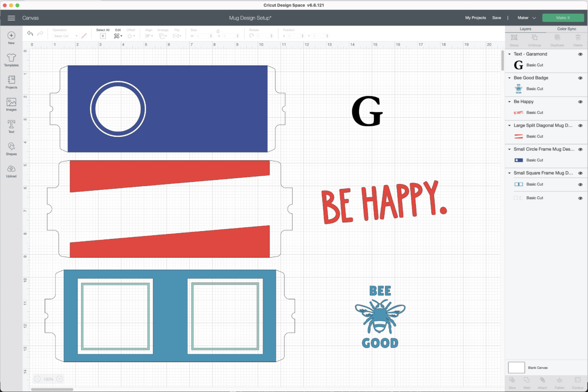588x392 pixels.
Task: Switch to the Color Sync tab
Action: coord(567,29)
